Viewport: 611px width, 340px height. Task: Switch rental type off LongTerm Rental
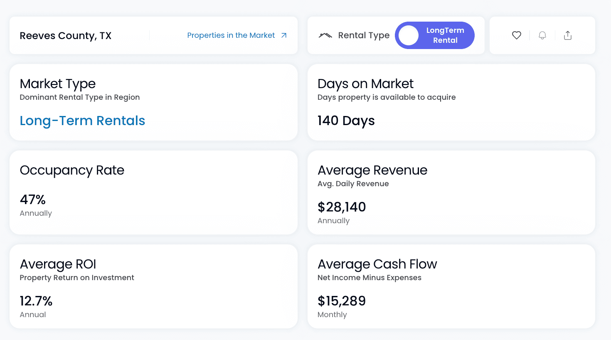point(434,35)
